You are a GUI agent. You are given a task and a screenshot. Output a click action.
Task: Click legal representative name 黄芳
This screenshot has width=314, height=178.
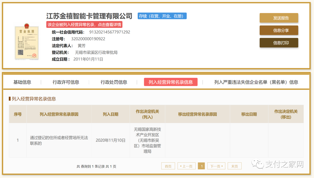[x=81, y=46]
